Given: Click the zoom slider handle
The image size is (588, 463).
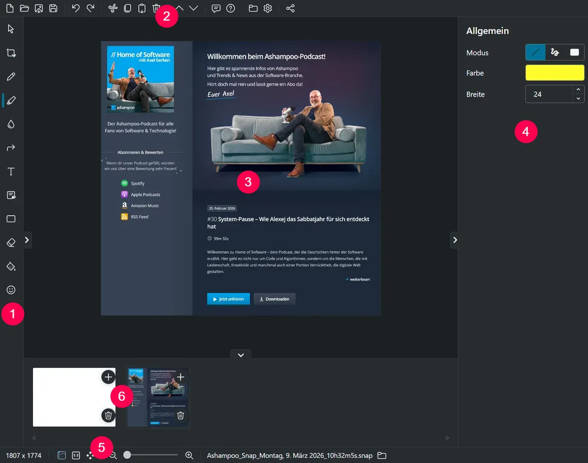Looking at the screenshot, I should click(x=127, y=455).
